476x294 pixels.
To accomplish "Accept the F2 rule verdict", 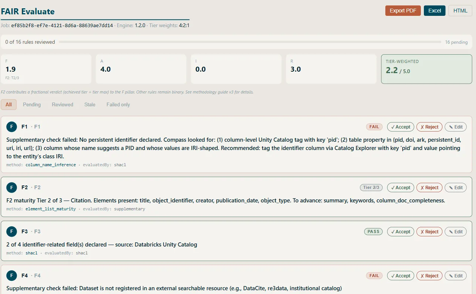I will coord(400,187).
